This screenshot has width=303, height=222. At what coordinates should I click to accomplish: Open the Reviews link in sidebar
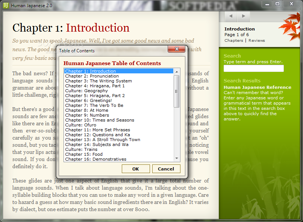[257, 40]
